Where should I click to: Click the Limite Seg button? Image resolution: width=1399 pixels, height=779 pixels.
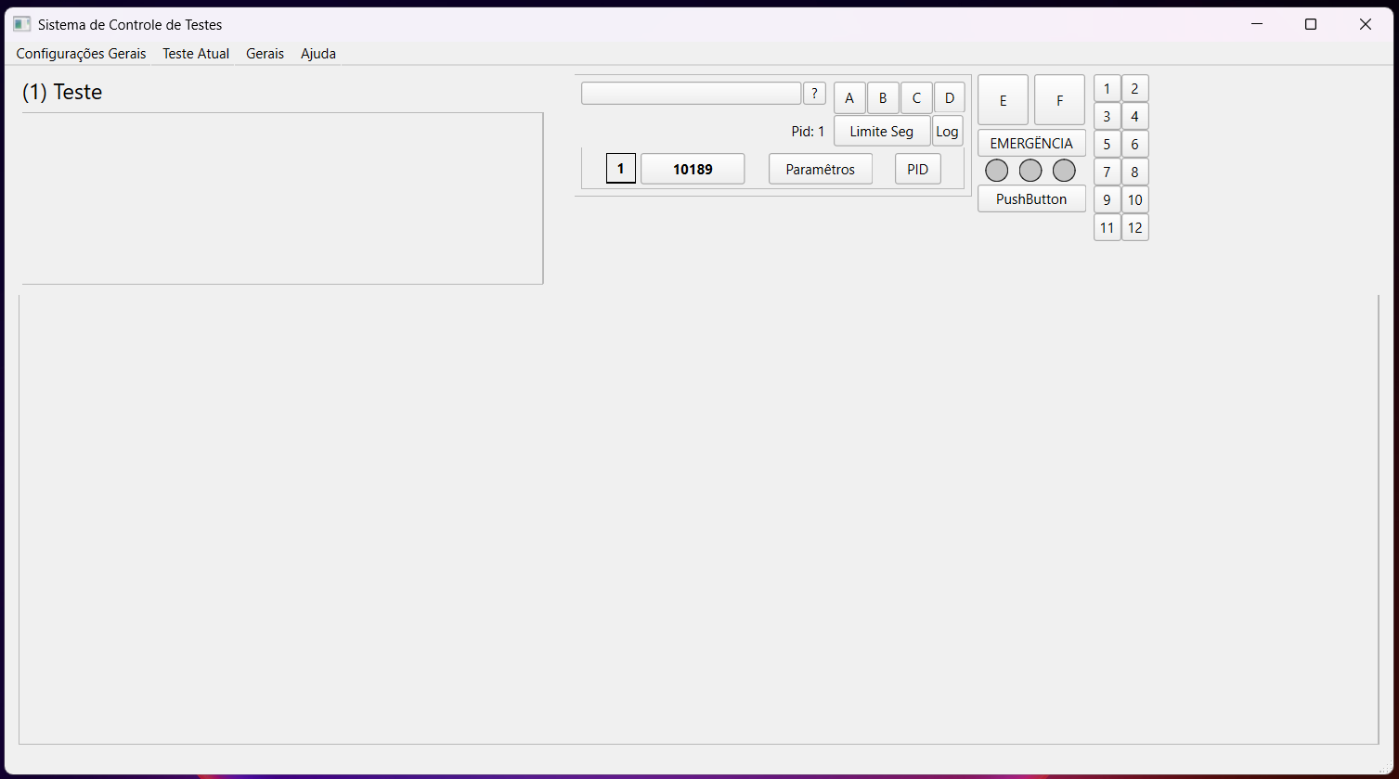tap(881, 132)
